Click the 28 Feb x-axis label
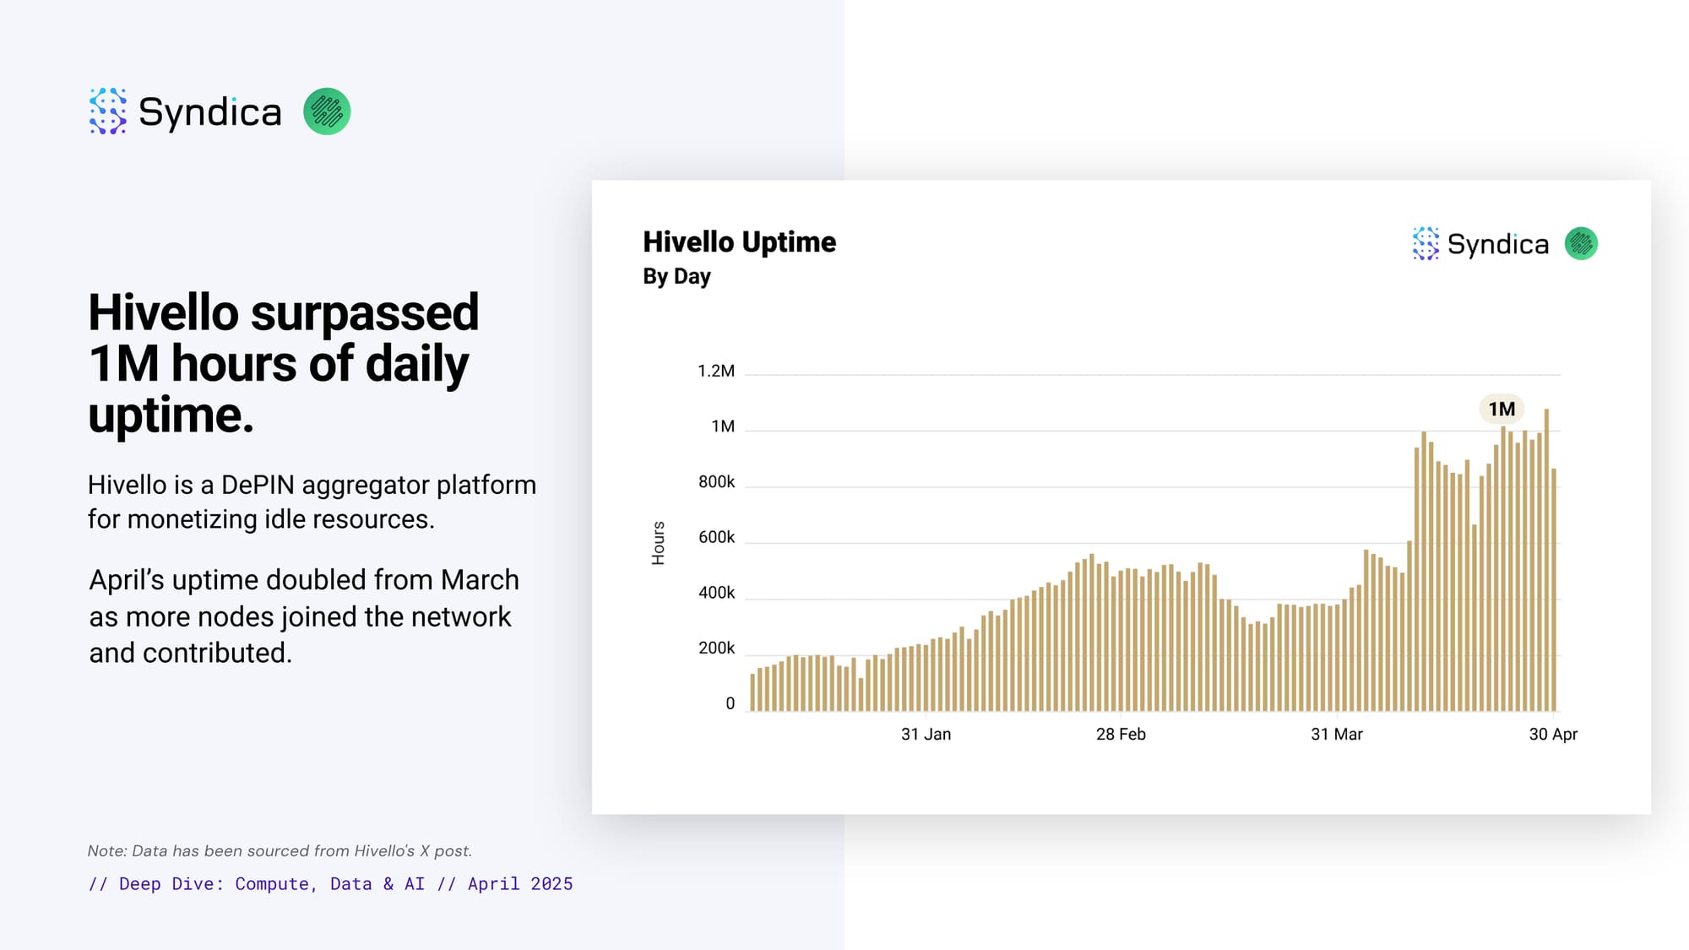1689x950 pixels. [1121, 734]
